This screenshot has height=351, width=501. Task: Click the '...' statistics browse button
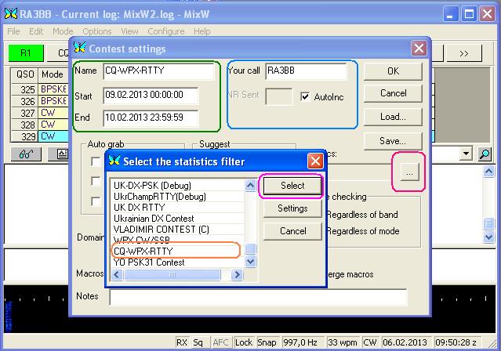[411, 172]
